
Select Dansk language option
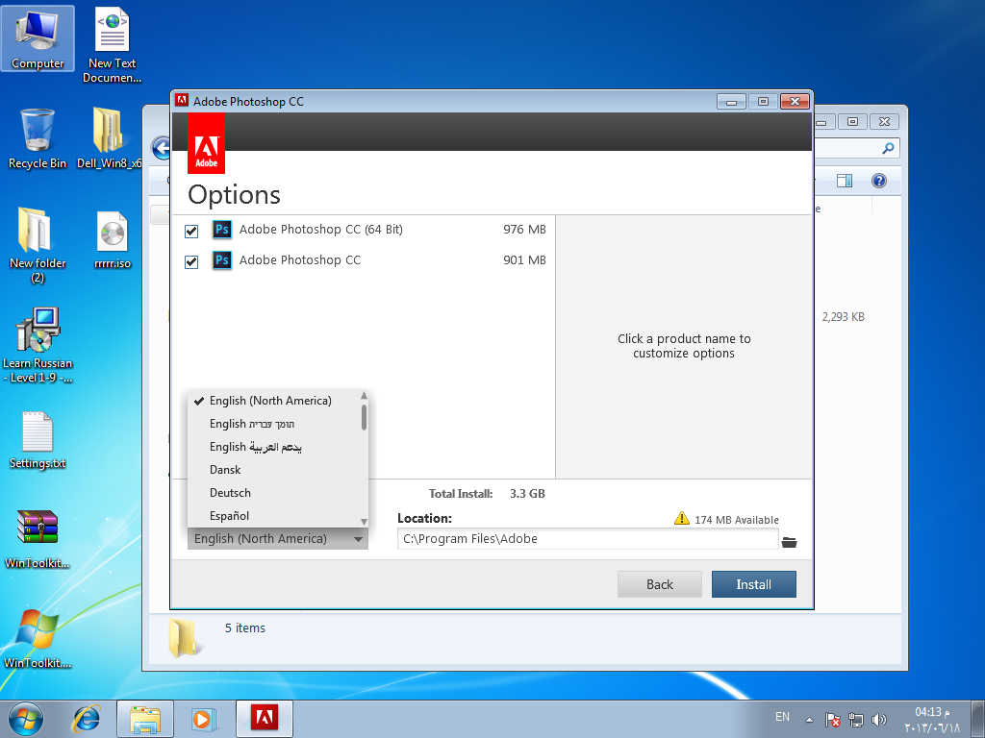(225, 469)
